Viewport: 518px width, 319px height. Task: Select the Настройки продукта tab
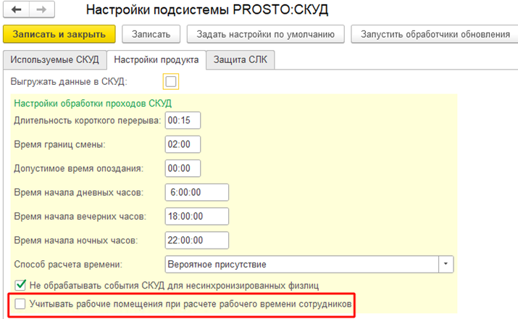point(156,60)
